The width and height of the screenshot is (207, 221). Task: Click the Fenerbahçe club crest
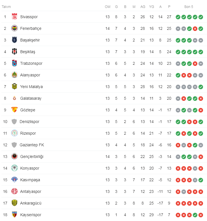(x=14, y=28)
